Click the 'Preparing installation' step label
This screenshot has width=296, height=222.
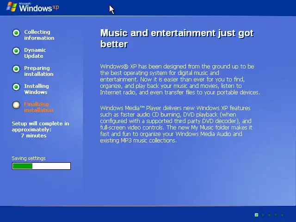pyautogui.click(x=39, y=71)
